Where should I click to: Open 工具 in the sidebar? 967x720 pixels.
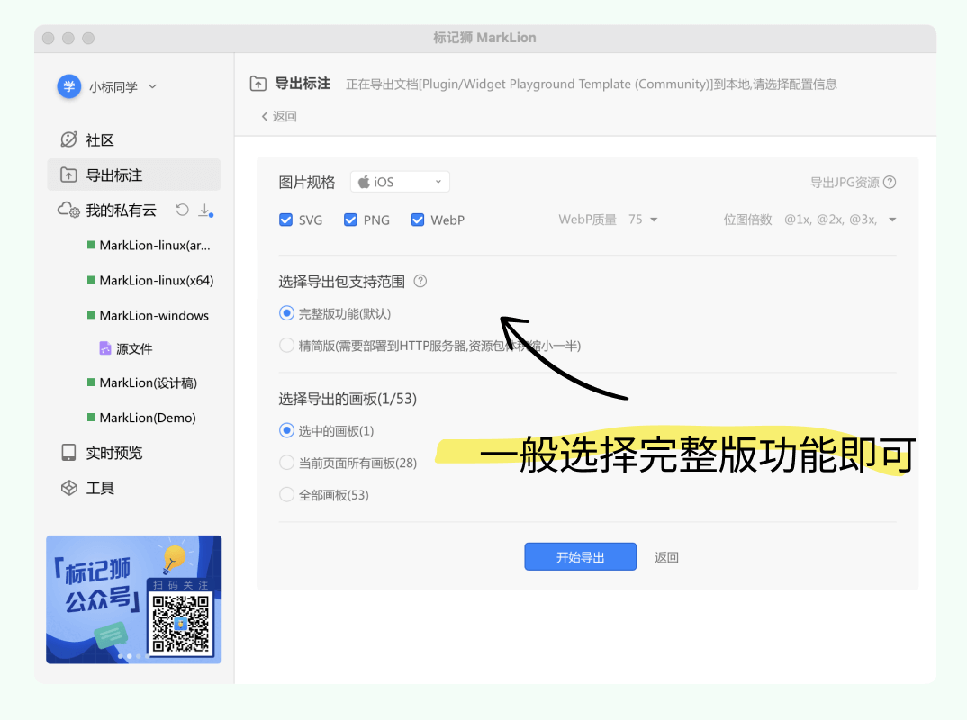99,488
